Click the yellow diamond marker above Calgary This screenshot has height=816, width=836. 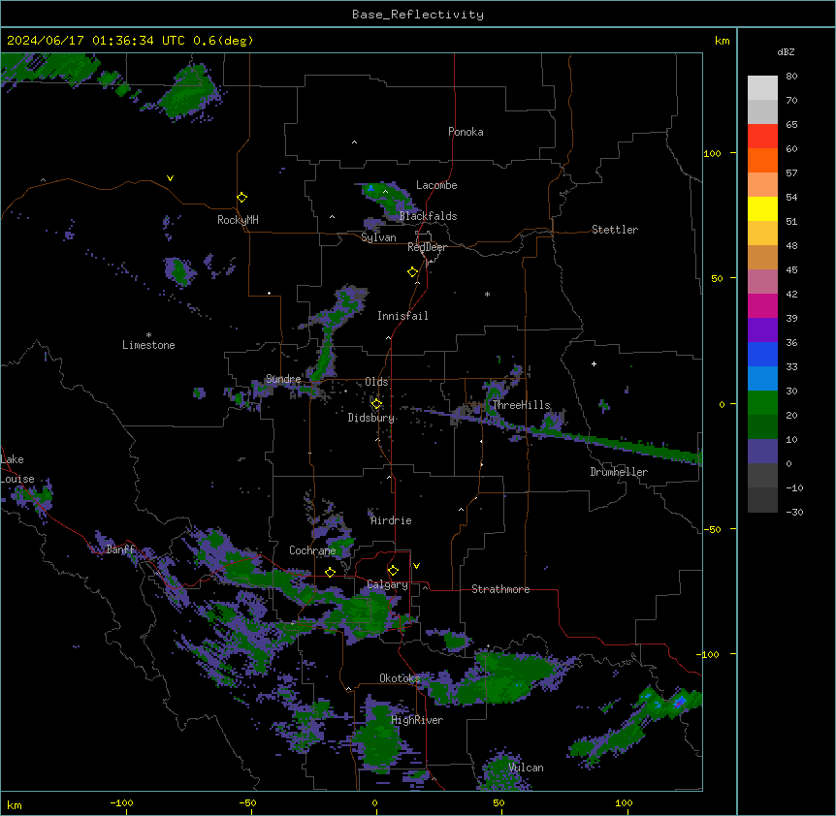(393, 571)
